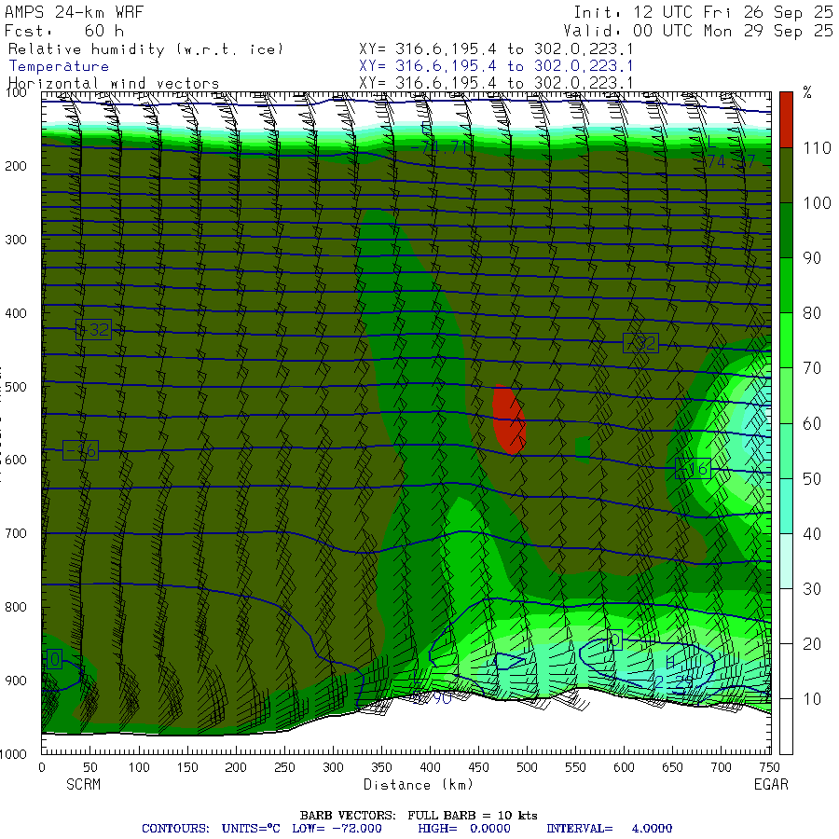Click the BARB VECTORS full barb legend text
839x839 pixels.
pos(419,816)
